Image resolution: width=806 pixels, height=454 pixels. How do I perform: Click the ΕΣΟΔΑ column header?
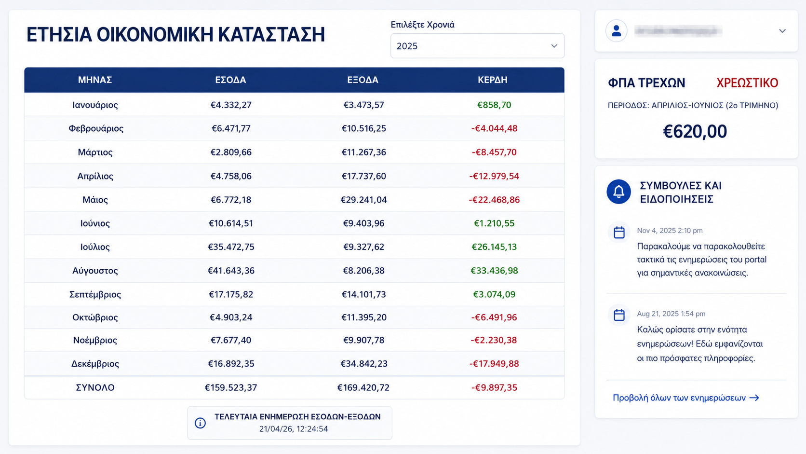[x=230, y=80]
